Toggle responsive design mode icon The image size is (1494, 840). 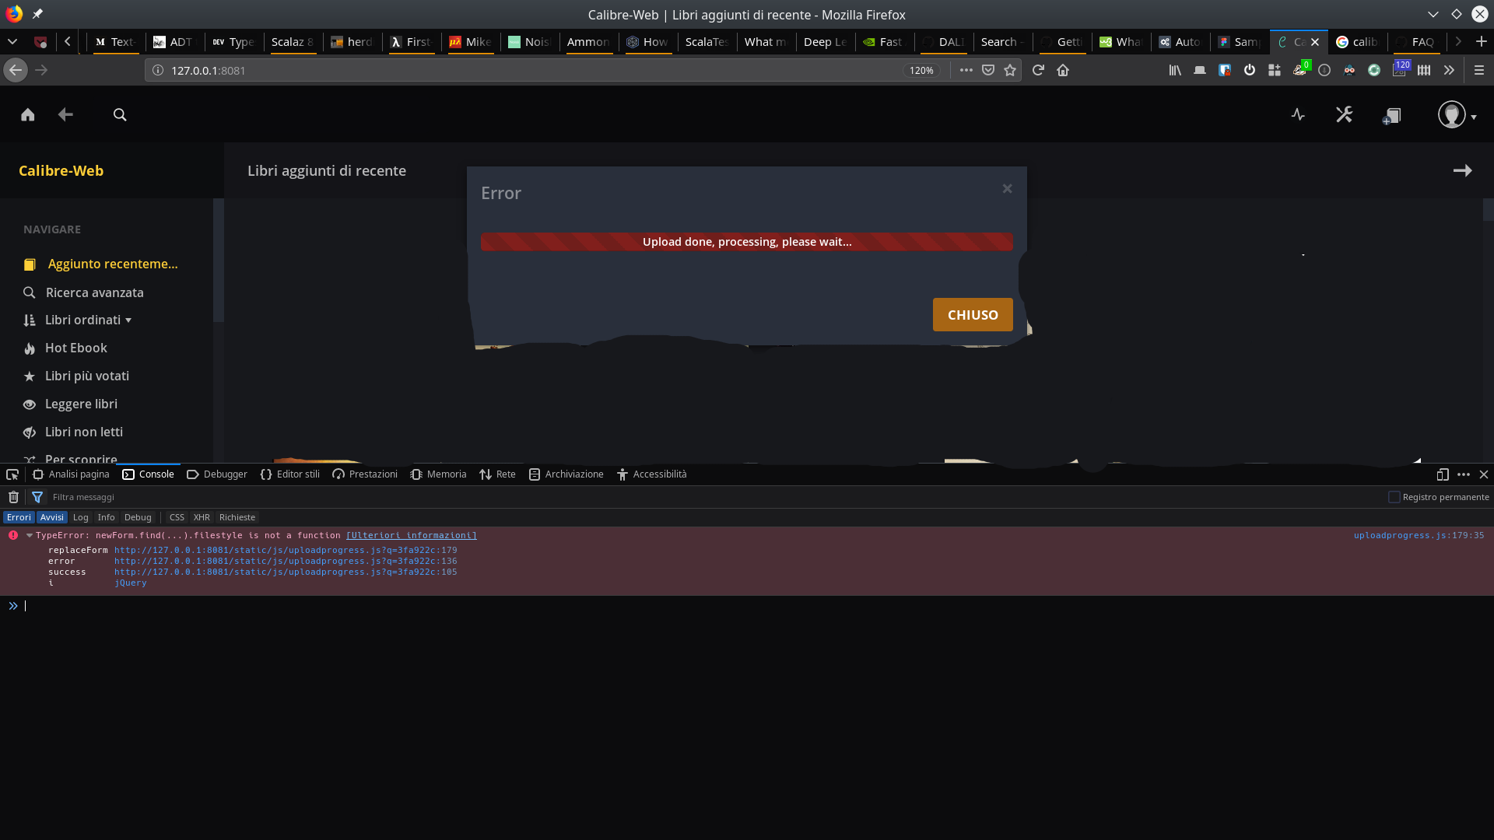click(x=1443, y=474)
